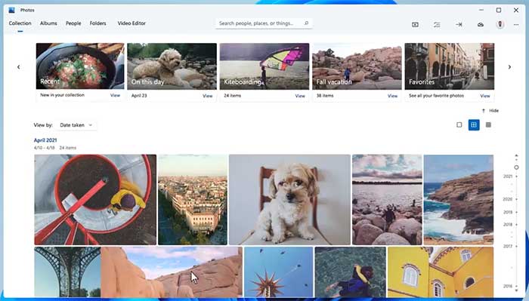Click the timeline scrubber circle handle
Screen dimensions: 529x301
point(516,167)
